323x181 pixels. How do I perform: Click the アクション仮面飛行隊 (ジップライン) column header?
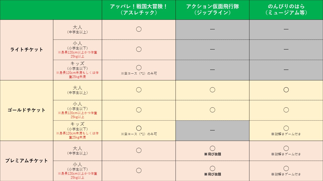212,10
